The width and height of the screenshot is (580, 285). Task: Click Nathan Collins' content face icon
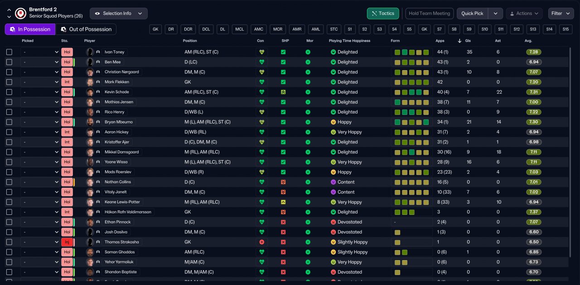333,182
